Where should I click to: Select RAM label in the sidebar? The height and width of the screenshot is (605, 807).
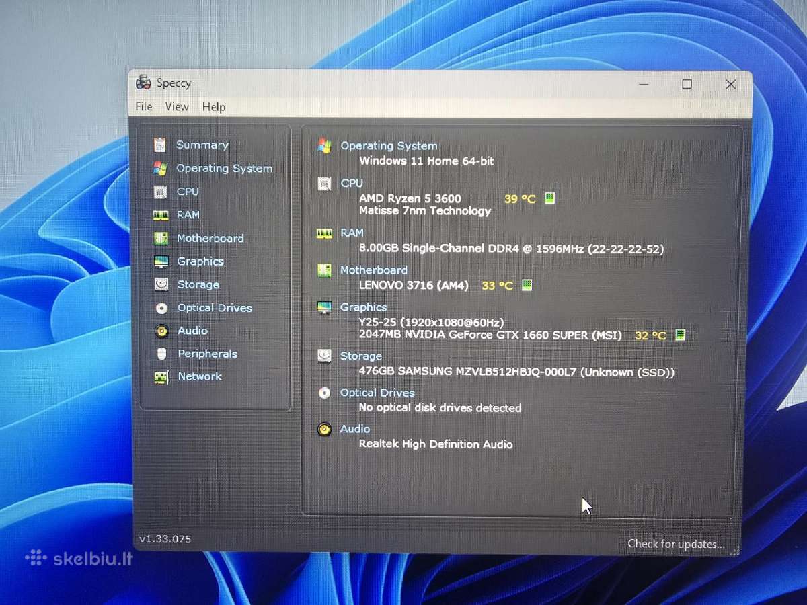188,215
